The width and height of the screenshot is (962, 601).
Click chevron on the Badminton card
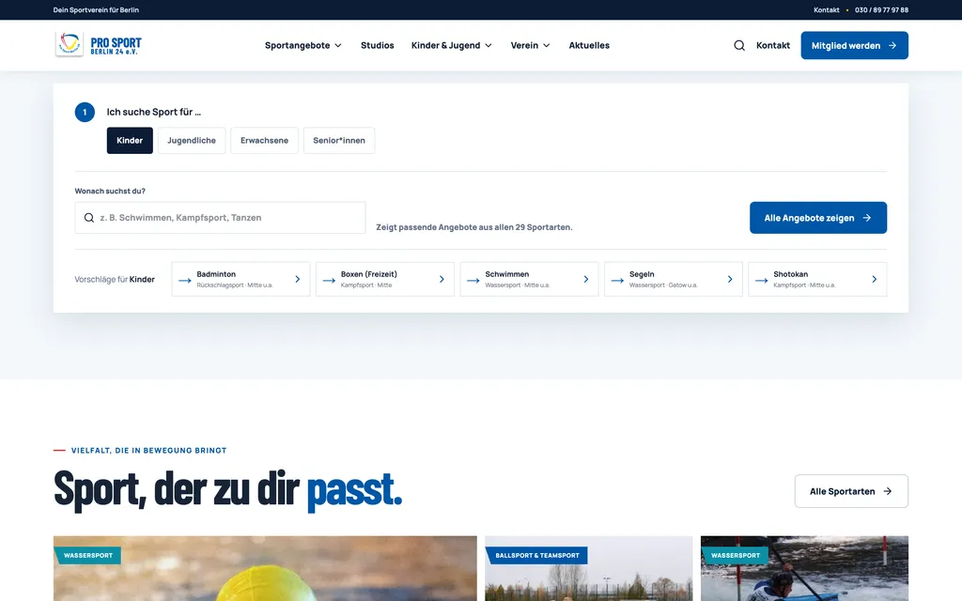coord(298,279)
